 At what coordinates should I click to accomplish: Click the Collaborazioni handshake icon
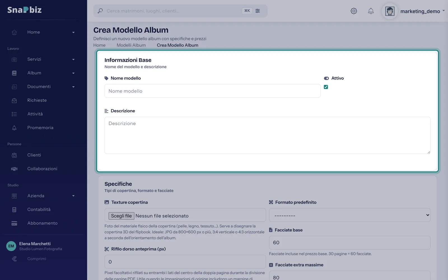14,169
